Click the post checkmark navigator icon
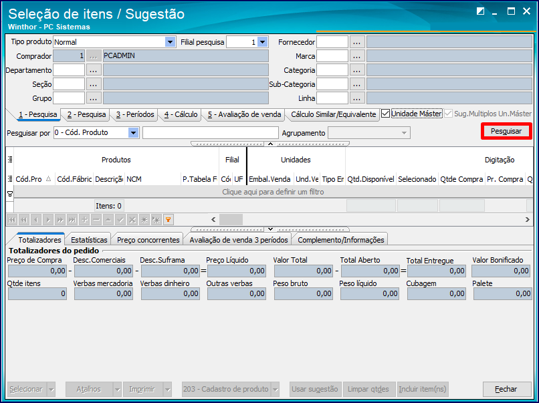Screen dimensions: 539x403 120,219
